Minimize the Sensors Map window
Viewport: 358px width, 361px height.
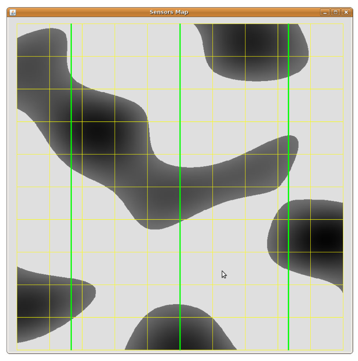click(x=325, y=12)
